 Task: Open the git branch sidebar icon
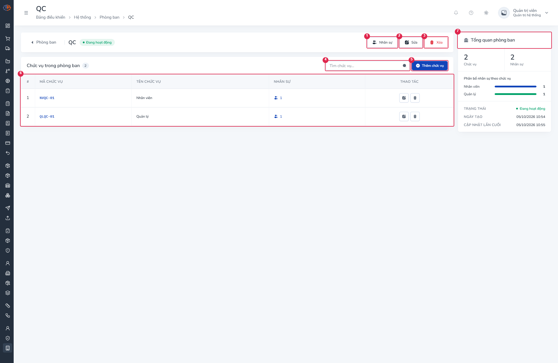[x=8, y=71]
